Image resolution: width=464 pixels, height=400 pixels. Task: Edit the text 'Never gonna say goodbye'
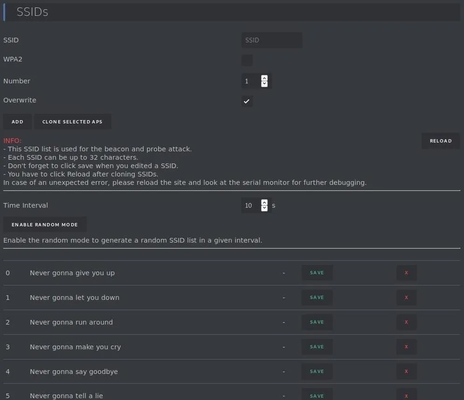[x=74, y=372]
